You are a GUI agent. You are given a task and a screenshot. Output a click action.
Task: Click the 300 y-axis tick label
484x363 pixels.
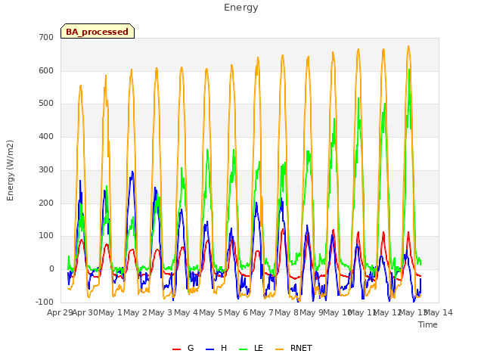(46, 169)
